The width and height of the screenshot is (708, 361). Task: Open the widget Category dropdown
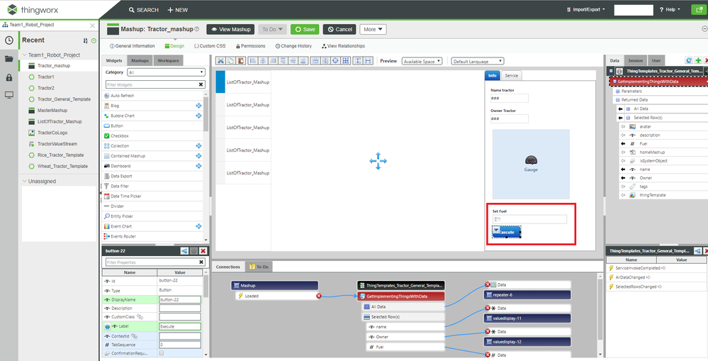[166, 72]
